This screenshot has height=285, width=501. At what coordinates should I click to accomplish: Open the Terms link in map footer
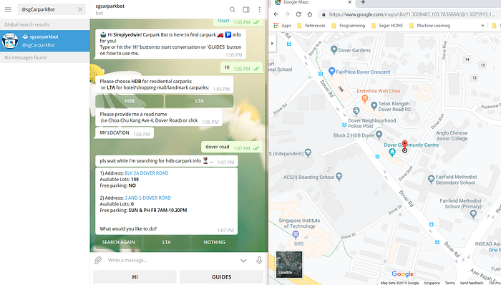[x=450, y=283]
